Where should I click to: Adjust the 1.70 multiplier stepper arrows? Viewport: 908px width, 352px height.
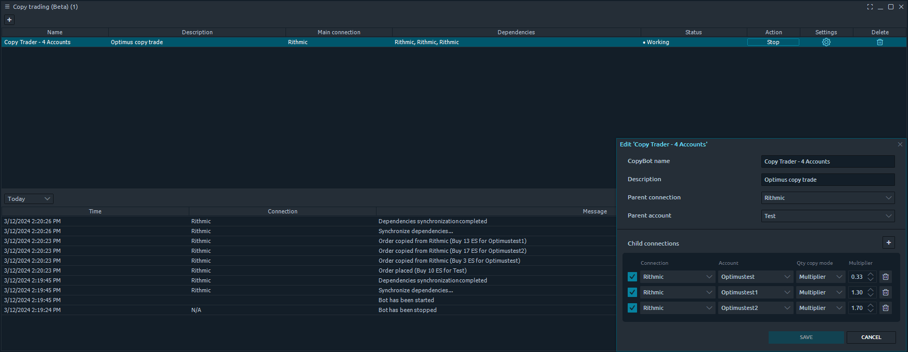(871, 308)
